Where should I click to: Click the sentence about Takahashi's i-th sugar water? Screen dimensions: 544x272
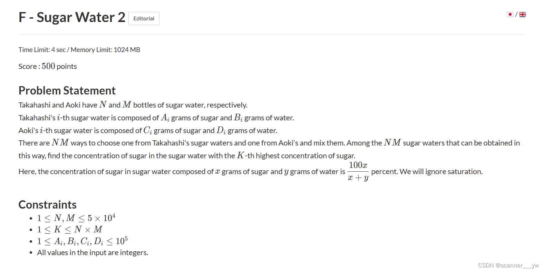[156, 118]
